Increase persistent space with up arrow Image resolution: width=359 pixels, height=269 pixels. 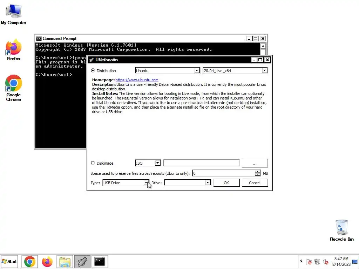tap(258, 172)
